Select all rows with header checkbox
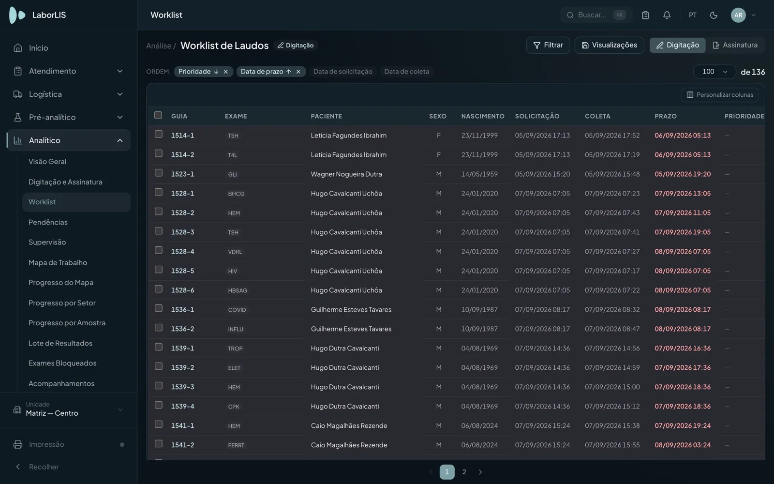Viewport: 774px width, 484px height. tap(158, 115)
